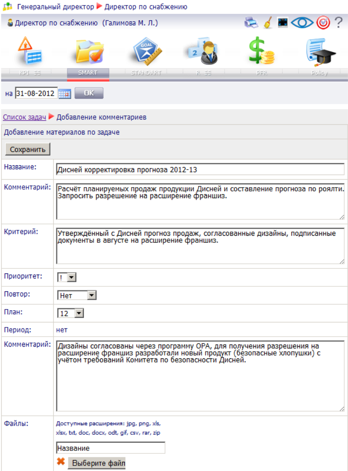The image size is (348, 471).
Task: Open the Приоритет dropdown
Action: pyautogui.click(x=67, y=277)
